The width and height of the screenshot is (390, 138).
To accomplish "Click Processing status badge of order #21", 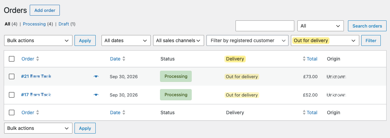I will pos(176,76).
